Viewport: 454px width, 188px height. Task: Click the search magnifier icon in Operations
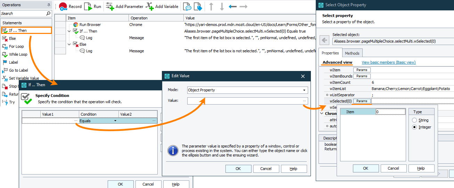(x=48, y=14)
